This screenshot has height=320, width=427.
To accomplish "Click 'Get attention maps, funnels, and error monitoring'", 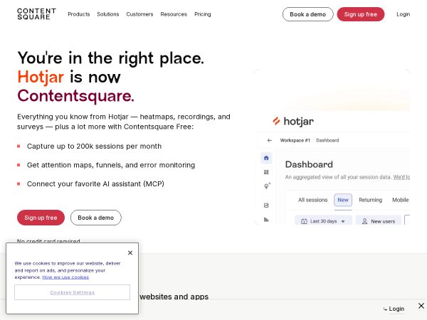I will click(x=111, y=165).
